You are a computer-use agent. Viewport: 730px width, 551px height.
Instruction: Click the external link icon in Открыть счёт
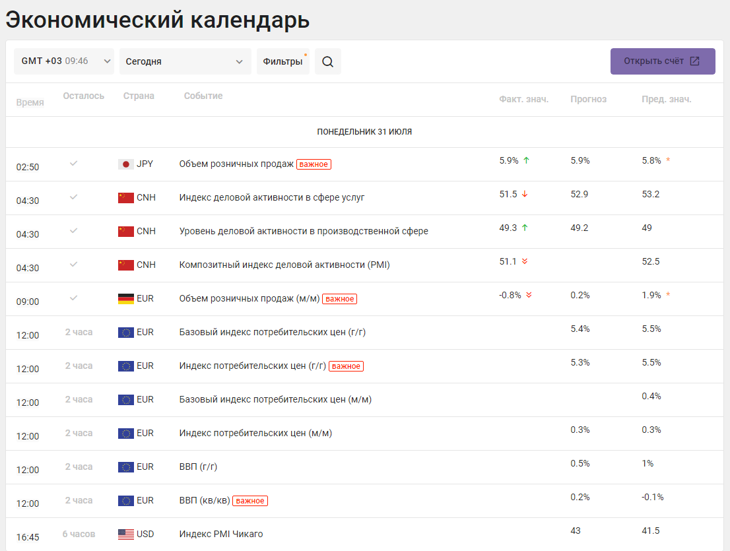pyautogui.click(x=694, y=61)
